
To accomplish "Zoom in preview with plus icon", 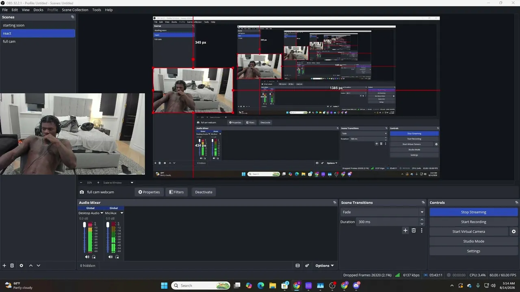I will coord(98,182).
